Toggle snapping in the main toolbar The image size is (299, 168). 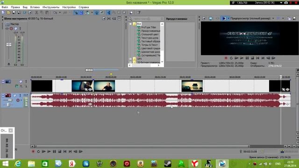76,13
